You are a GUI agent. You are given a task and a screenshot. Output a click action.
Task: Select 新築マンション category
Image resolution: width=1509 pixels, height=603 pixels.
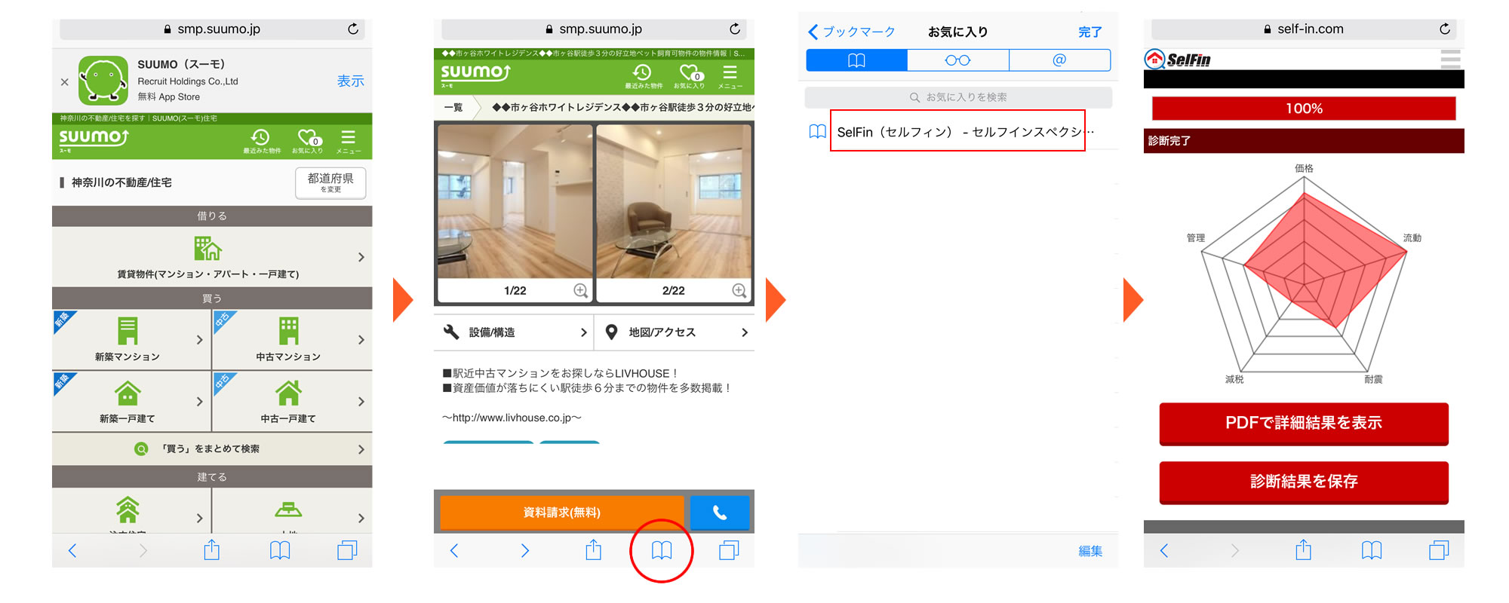[x=131, y=339]
